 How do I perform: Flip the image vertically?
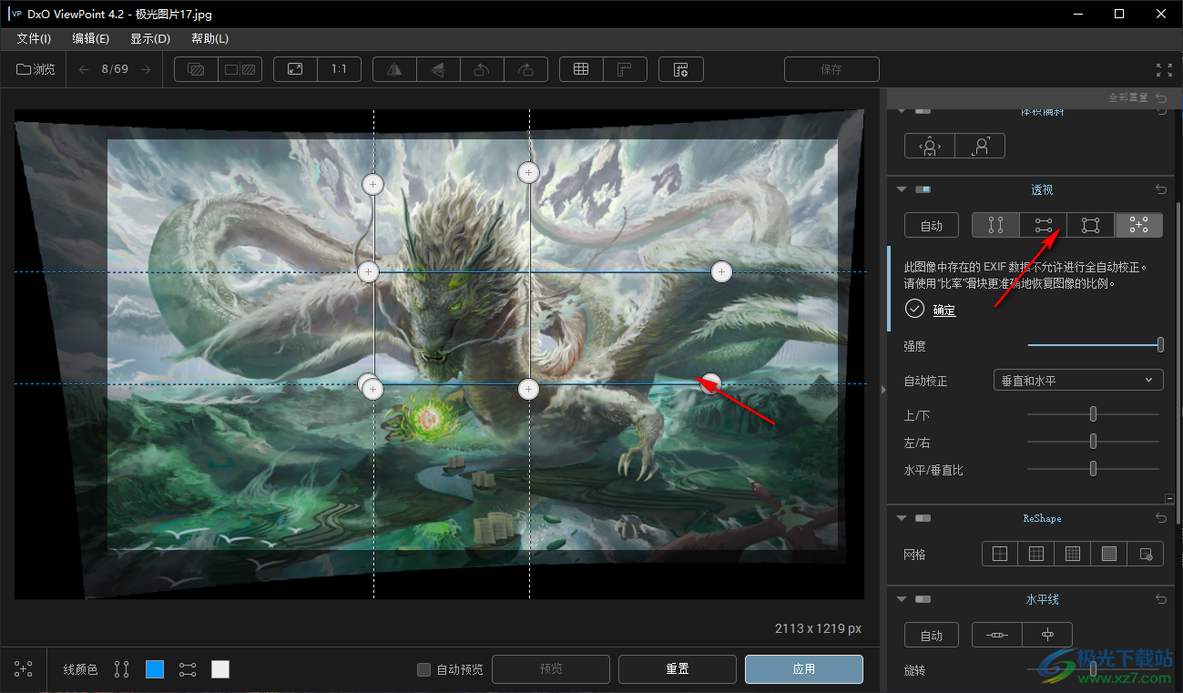pyautogui.click(x=438, y=69)
